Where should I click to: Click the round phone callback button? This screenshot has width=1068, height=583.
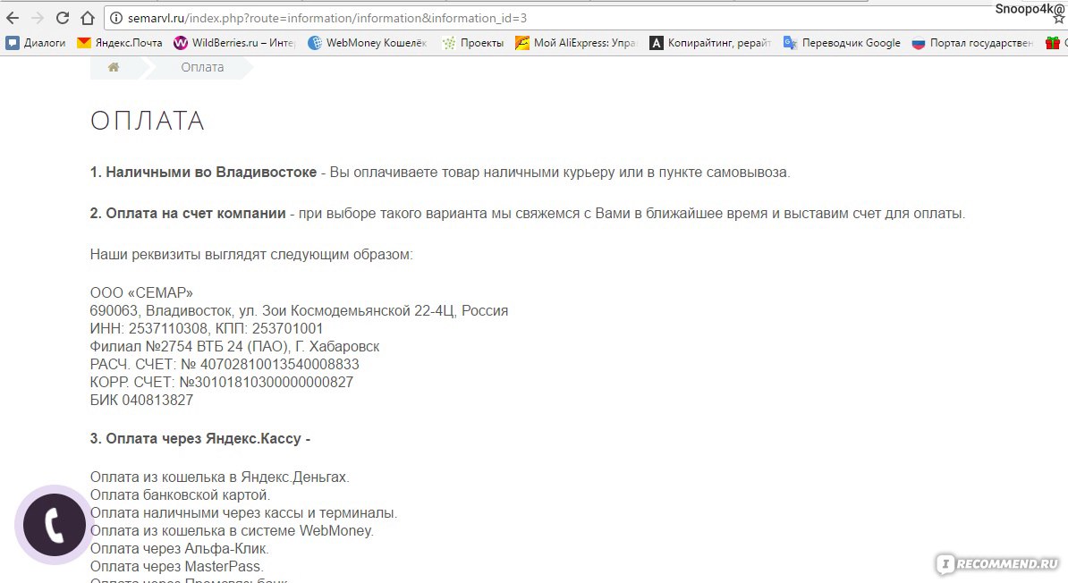pos(55,524)
